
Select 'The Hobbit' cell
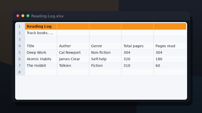[41, 66]
